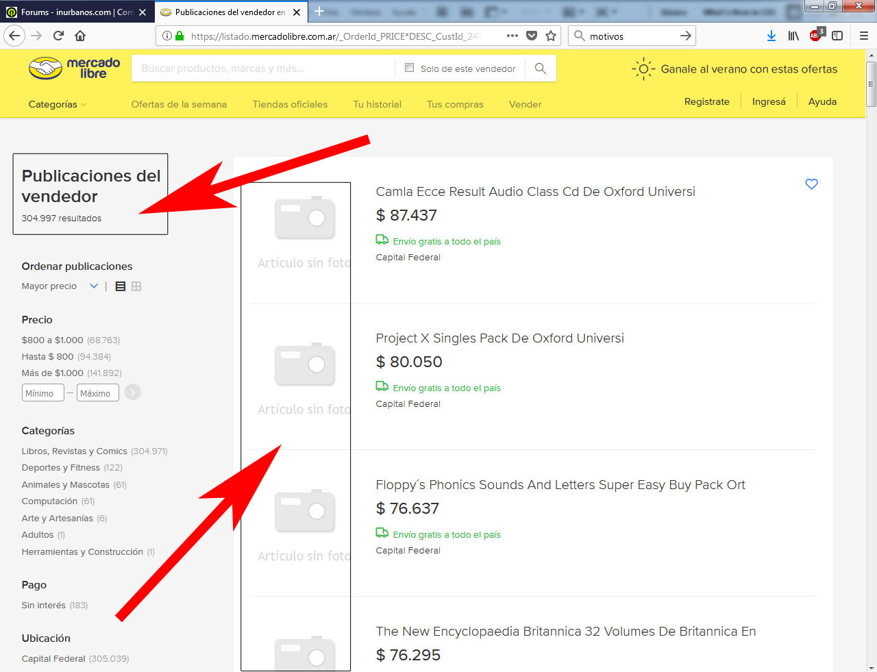Click the magnifying glass search icon
The width and height of the screenshot is (877, 672).
point(540,68)
